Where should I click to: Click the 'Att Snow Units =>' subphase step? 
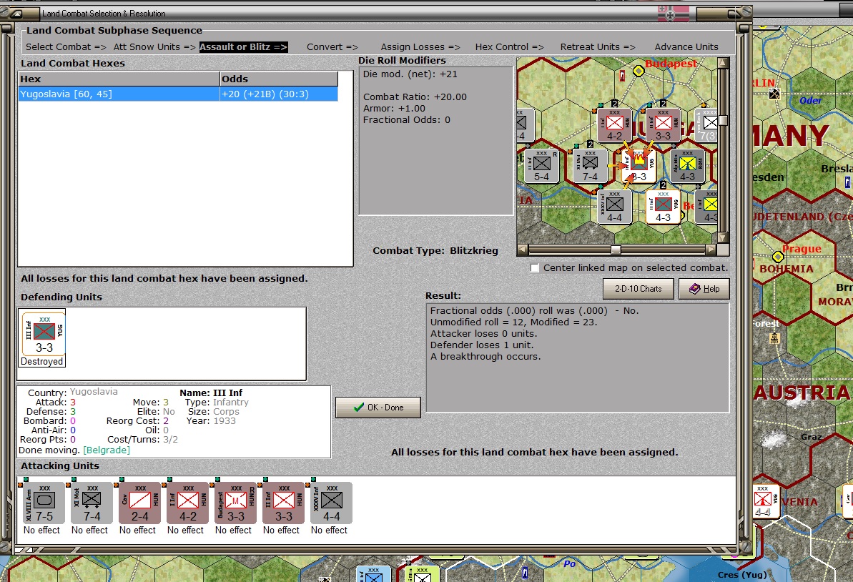[154, 46]
